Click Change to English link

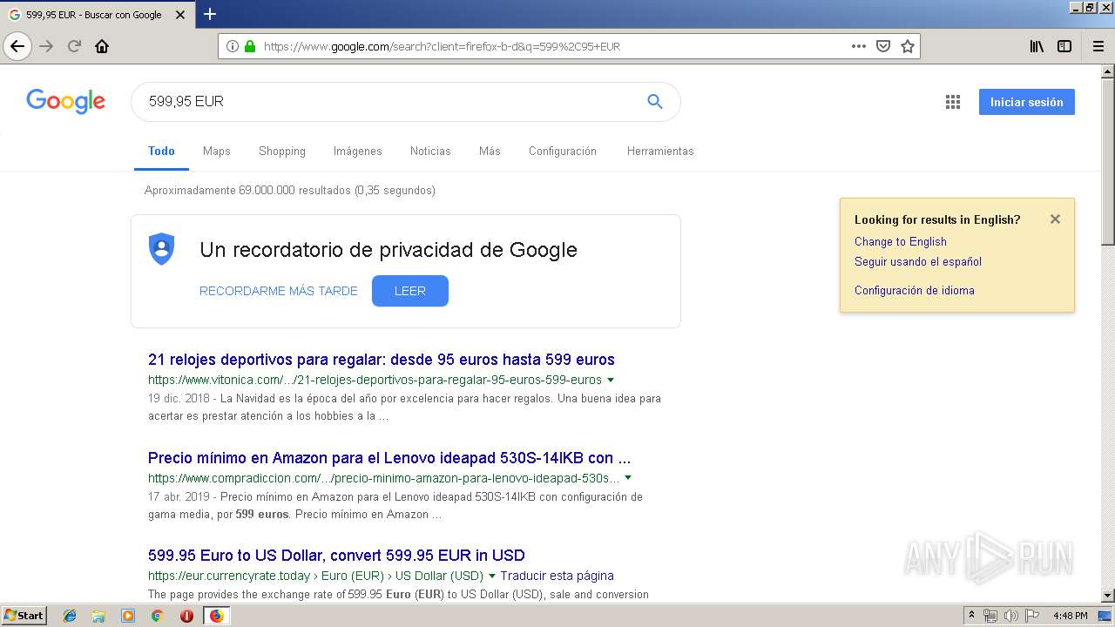point(901,241)
